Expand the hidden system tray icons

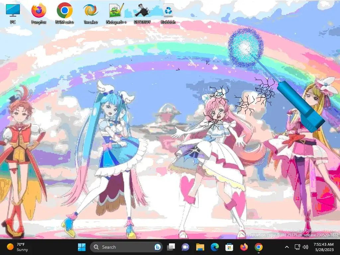click(287, 247)
